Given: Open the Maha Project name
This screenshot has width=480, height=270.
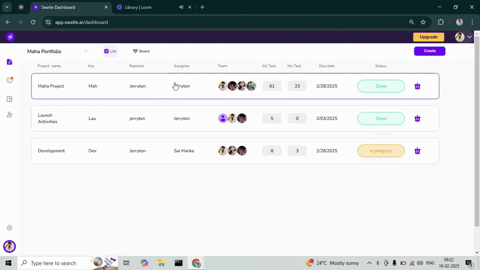Looking at the screenshot, I should coord(51,86).
